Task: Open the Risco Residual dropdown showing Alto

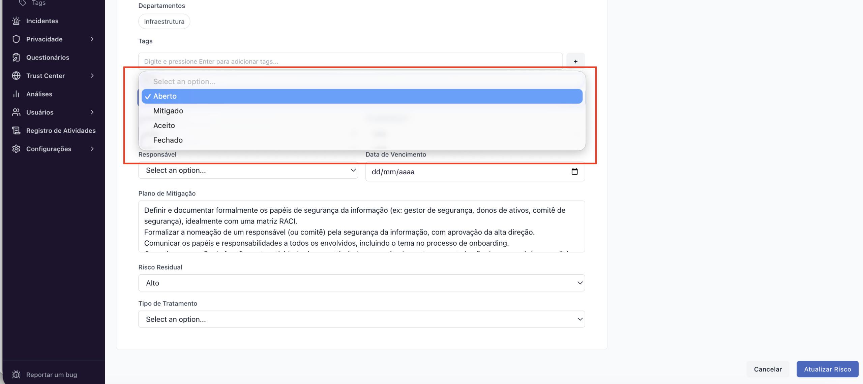Action: click(x=361, y=283)
